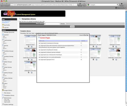Click the trash icon under 1kbGrid12.html
The height and width of the screenshot is (106, 127).
tap(29, 46)
